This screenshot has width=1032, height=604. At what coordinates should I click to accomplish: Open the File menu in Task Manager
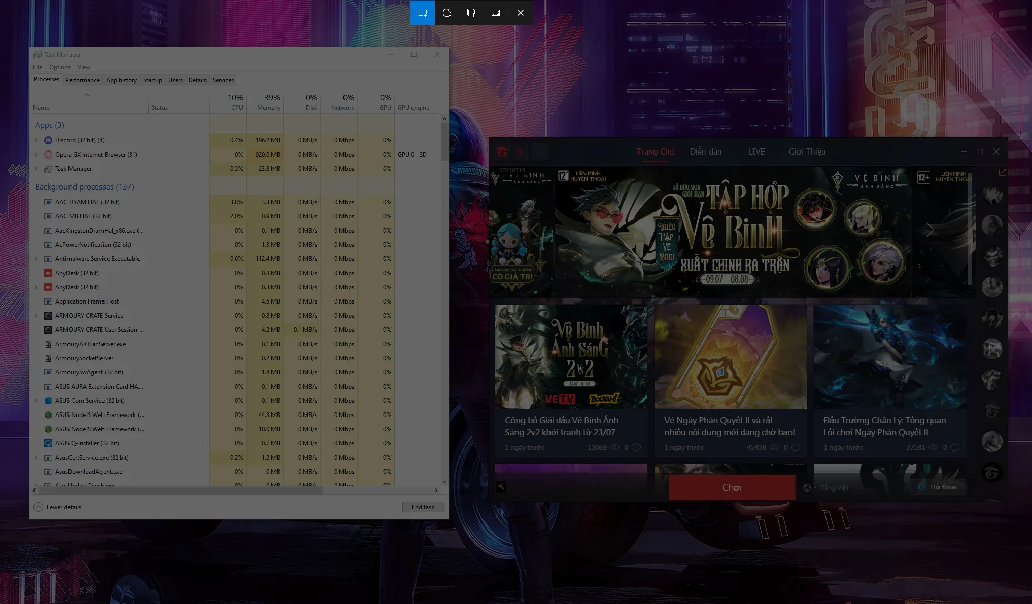coord(38,67)
